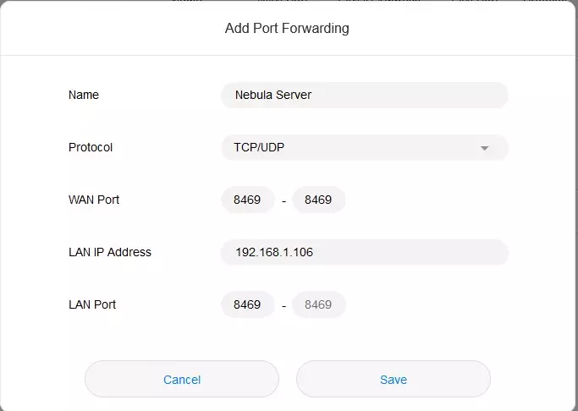Click the Protocol label
578x411 pixels.
[91, 148]
